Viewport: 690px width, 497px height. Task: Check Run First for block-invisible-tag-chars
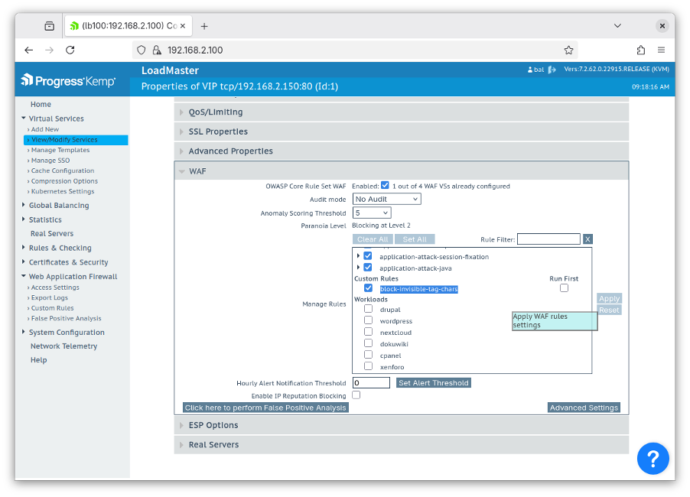(564, 287)
